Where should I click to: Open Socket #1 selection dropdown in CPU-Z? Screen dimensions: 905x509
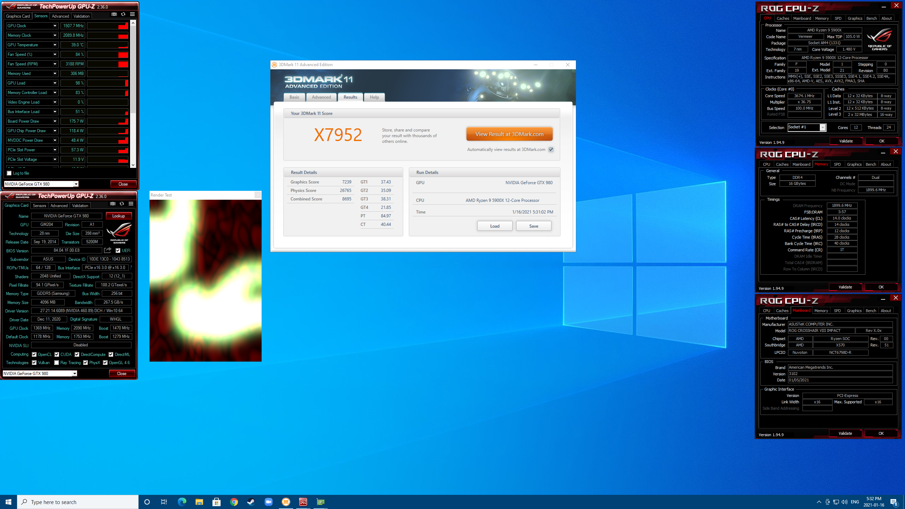[823, 127]
